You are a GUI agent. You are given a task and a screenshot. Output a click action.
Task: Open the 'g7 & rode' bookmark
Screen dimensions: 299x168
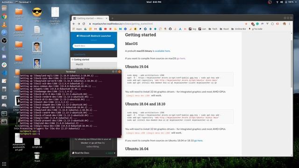[256, 29]
